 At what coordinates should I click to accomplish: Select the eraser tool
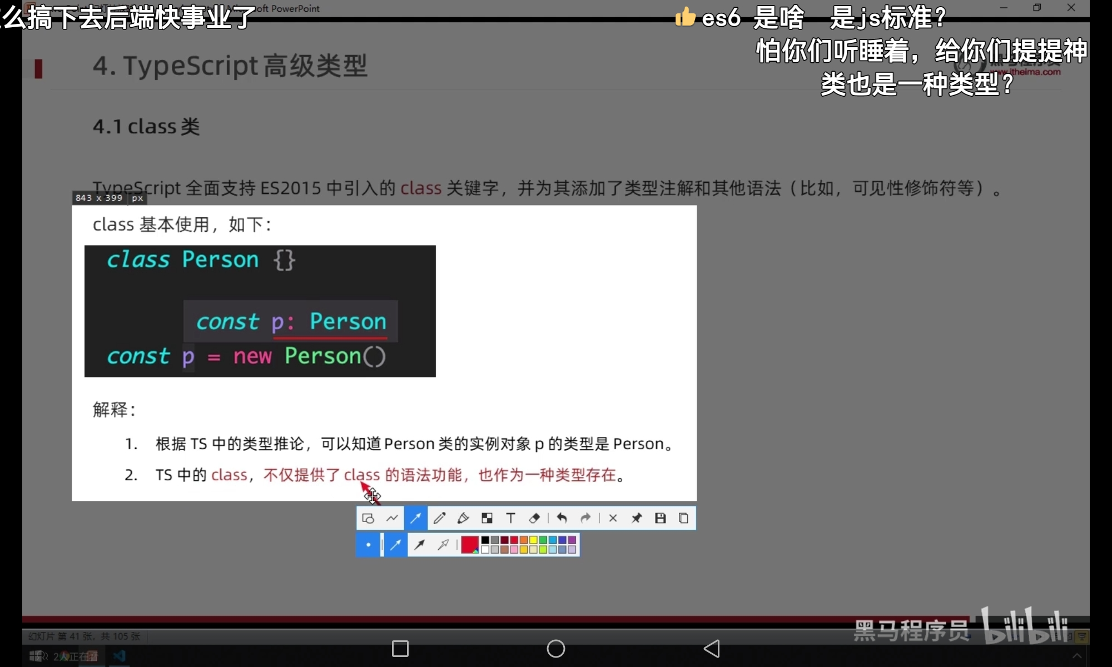click(534, 519)
